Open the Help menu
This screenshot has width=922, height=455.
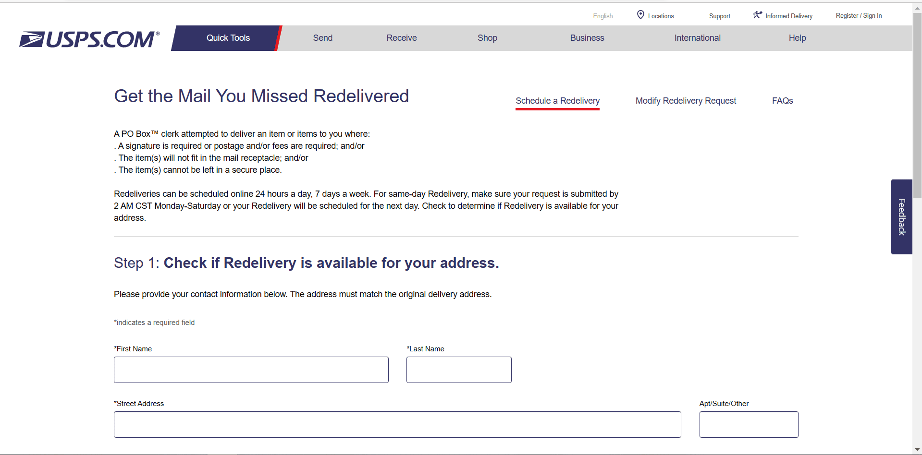[797, 38]
